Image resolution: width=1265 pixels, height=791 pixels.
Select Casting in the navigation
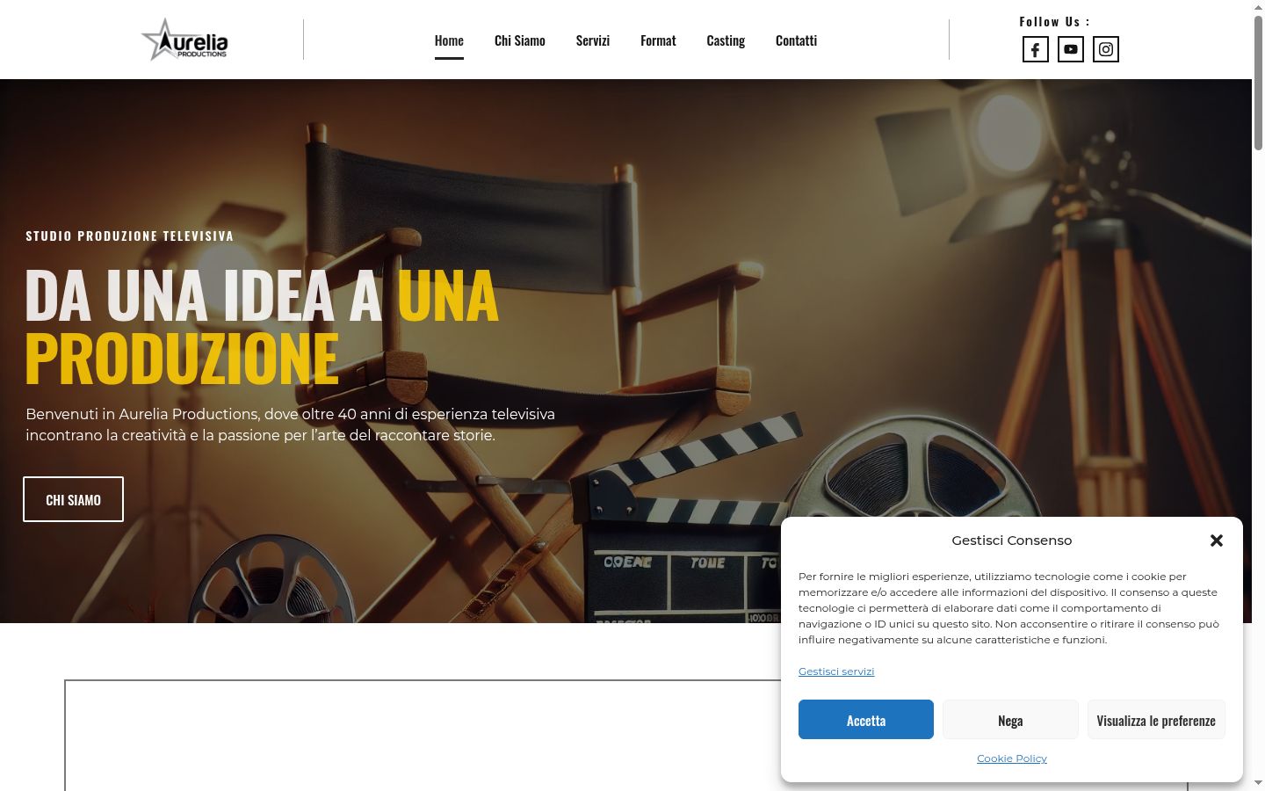tap(726, 40)
